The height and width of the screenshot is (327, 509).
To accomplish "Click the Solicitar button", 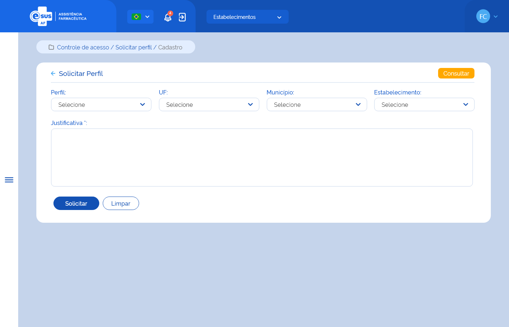I will 76,203.
